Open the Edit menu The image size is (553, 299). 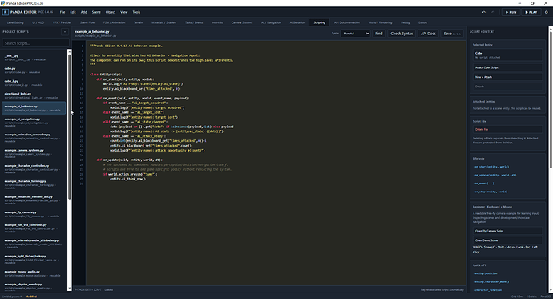coord(73,12)
